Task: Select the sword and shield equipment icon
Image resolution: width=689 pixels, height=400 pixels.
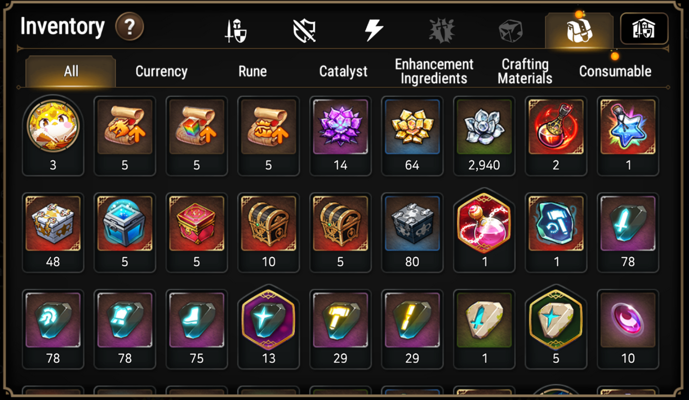Action: [236, 31]
